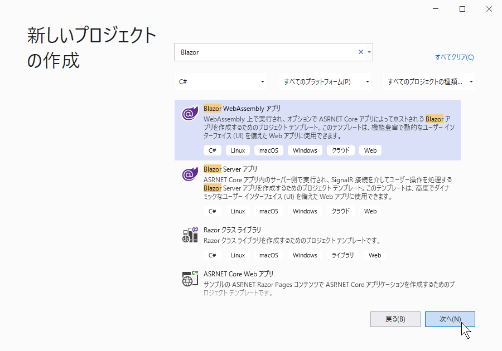
Task: Click the Linux tag under Blazor WebAssembly
Action: [238, 150]
